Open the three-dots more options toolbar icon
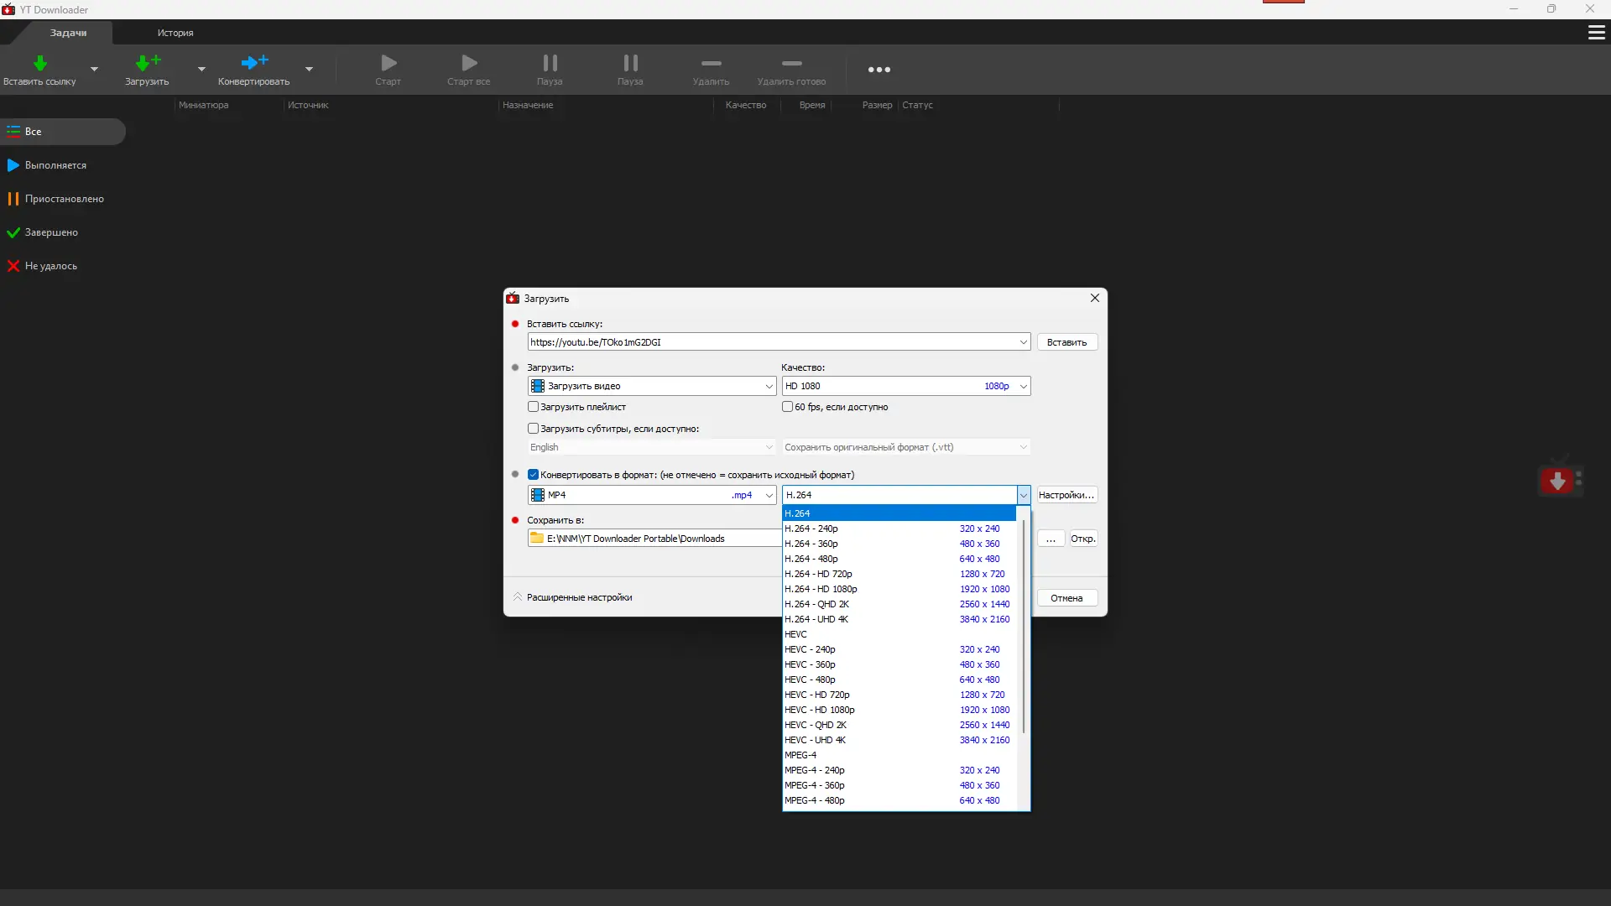This screenshot has width=1611, height=906. pyautogui.click(x=878, y=70)
